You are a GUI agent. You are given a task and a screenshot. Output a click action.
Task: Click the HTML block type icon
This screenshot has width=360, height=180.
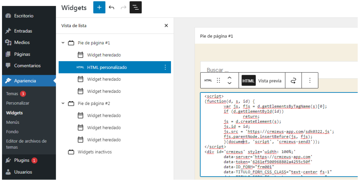coord(208,81)
